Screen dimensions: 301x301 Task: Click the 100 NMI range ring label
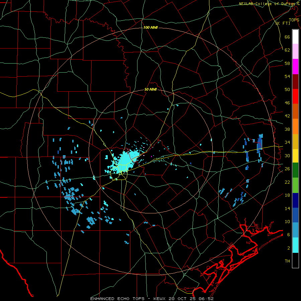(x=150, y=27)
